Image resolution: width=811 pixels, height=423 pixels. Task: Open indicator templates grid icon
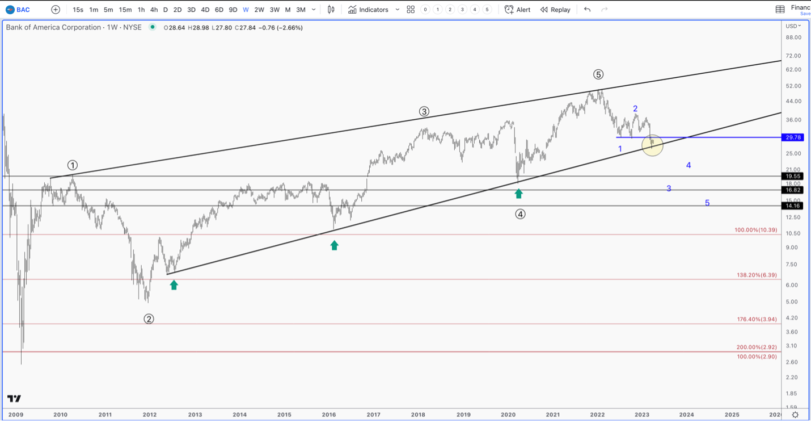411,10
